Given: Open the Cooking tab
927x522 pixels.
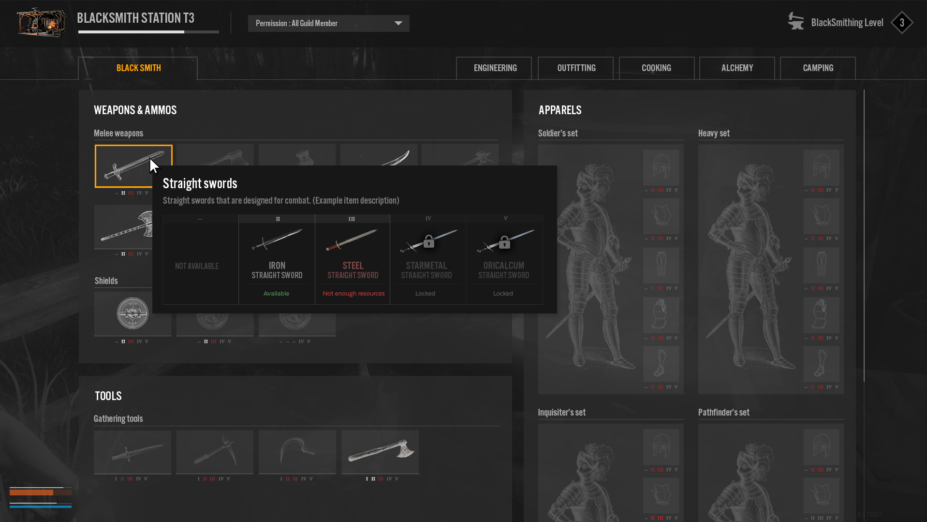Looking at the screenshot, I should (x=656, y=68).
